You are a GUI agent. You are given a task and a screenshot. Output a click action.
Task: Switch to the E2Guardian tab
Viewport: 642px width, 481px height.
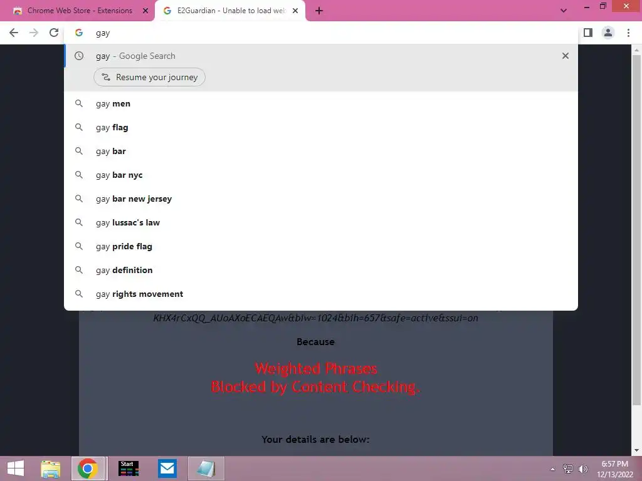tap(230, 11)
